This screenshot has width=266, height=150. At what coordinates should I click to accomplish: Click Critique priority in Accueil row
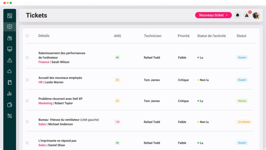[183, 80]
